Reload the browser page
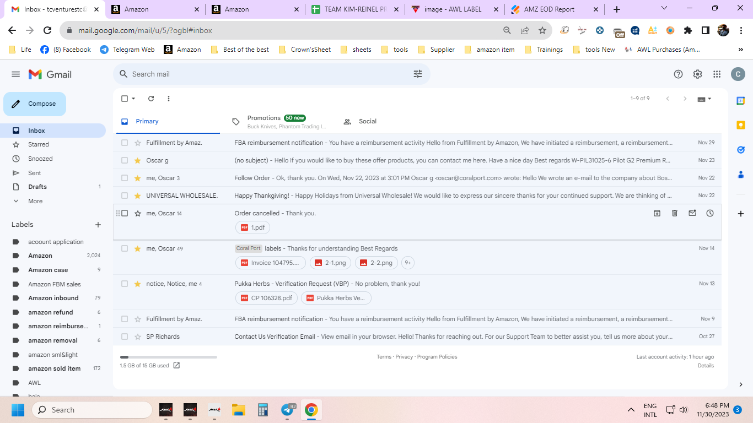The height and width of the screenshot is (423, 753). (47, 30)
